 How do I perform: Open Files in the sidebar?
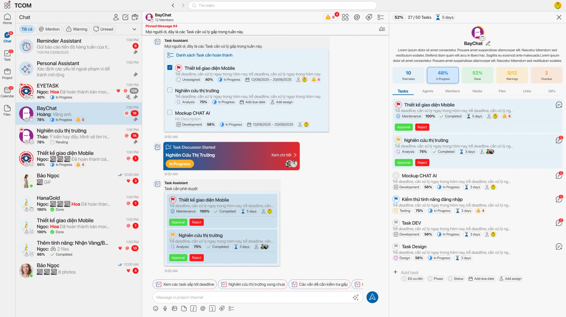tap(7, 110)
